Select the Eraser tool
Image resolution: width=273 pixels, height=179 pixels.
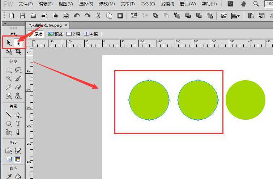18,87
